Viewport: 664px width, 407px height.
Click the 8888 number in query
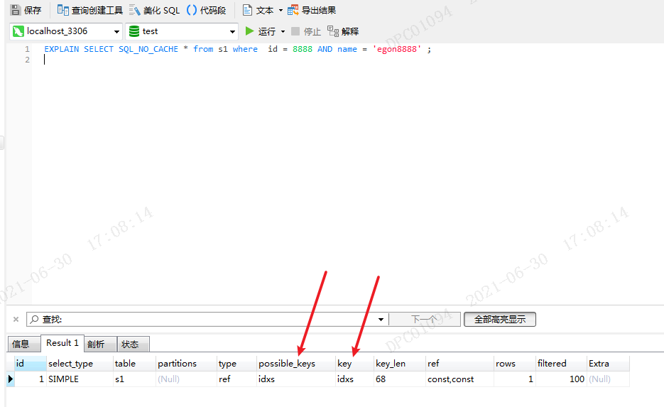coord(303,49)
